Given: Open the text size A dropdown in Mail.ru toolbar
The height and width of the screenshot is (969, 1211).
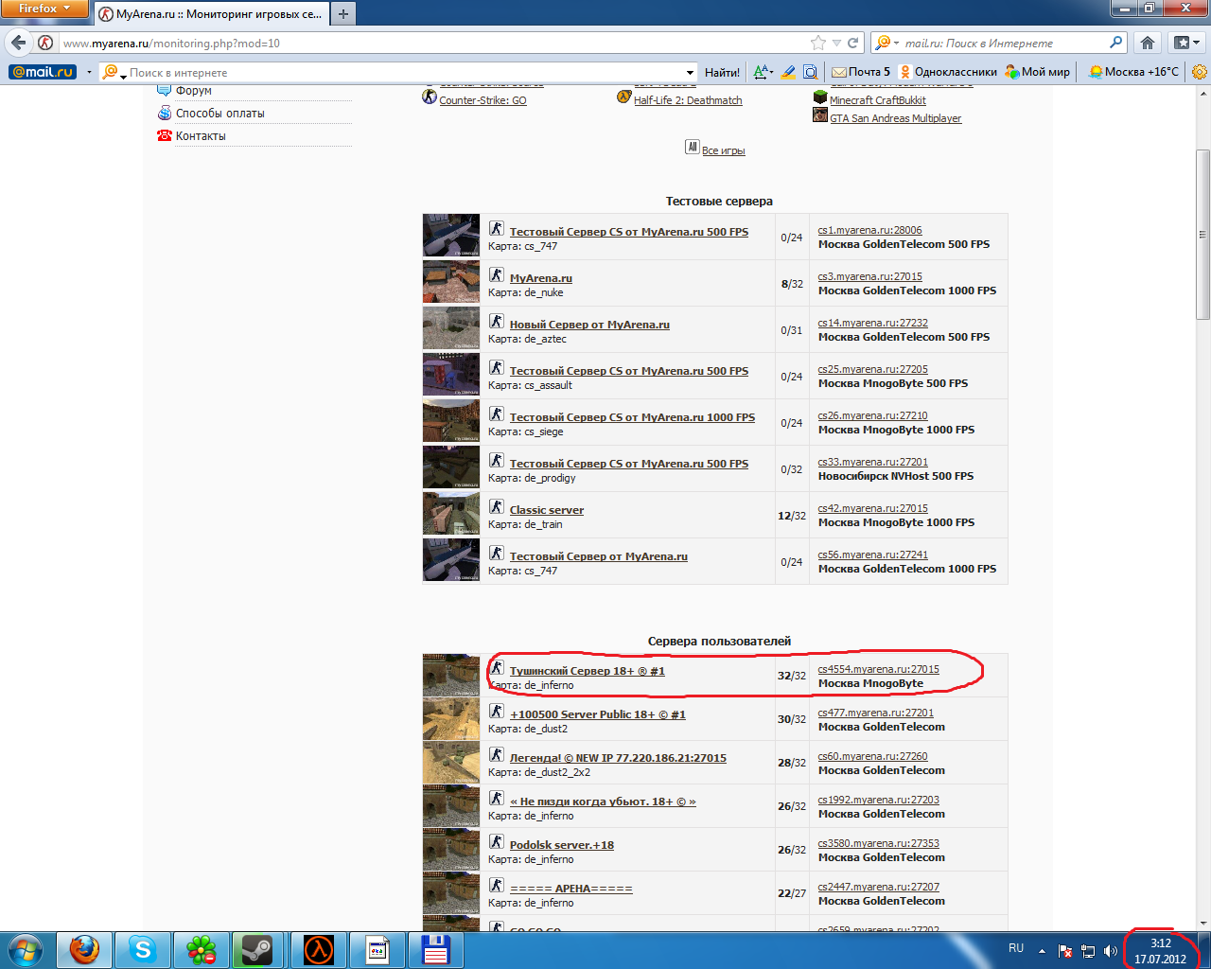Looking at the screenshot, I should (x=763, y=72).
